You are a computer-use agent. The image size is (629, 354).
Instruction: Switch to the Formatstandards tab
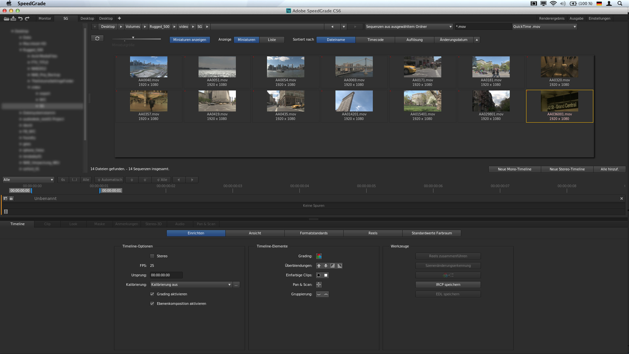point(314,233)
